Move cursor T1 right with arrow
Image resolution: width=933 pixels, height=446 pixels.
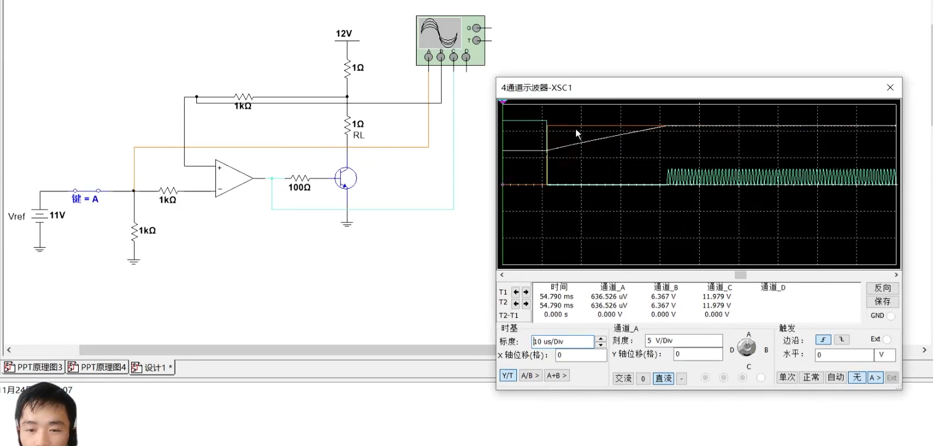click(x=526, y=292)
